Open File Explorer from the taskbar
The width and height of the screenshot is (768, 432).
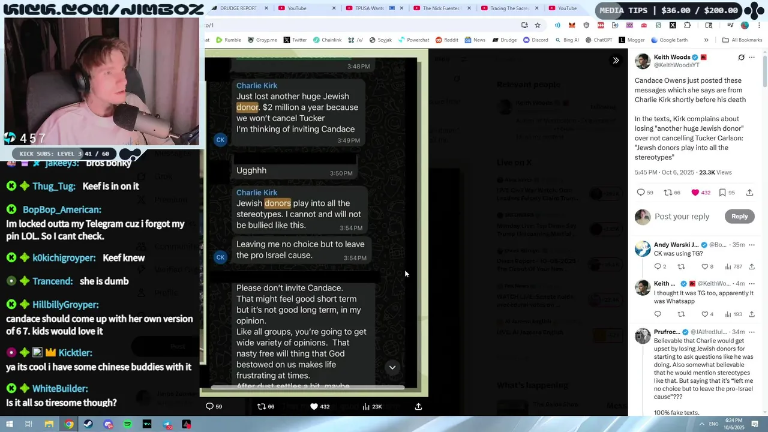49,424
